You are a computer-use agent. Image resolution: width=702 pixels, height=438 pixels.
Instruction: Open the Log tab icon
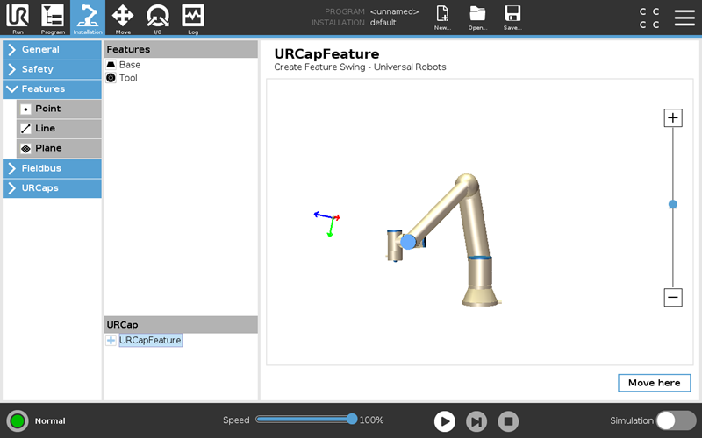tap(193, 18)
